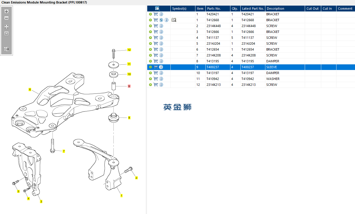
Task: Click the Description column header
Action: [x=285, y=9]
